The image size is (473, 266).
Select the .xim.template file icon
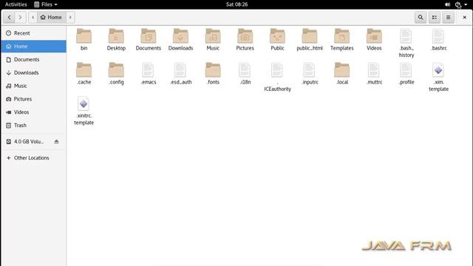[438, 70]
